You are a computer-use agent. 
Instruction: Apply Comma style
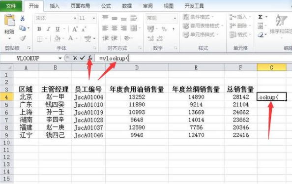174,29
